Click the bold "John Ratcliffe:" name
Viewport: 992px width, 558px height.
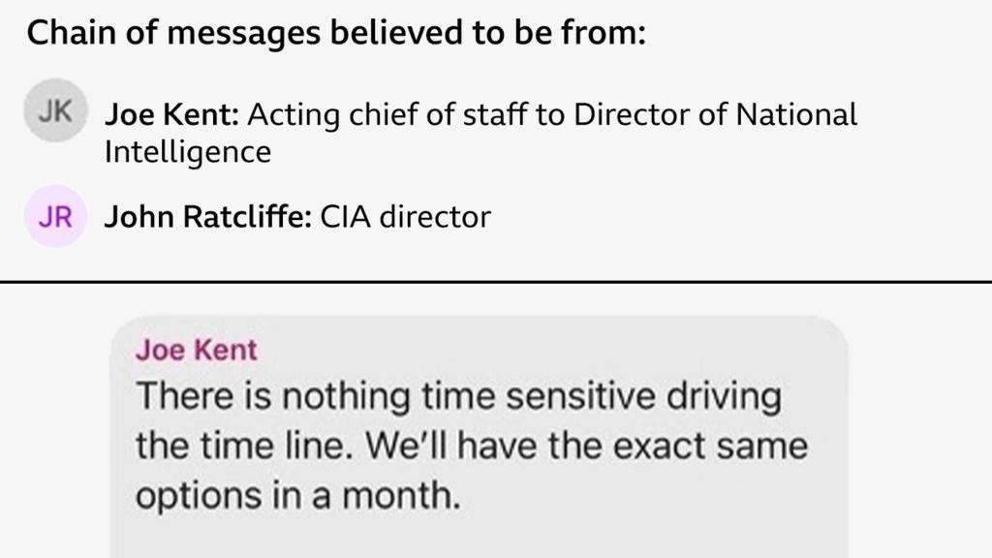(x=207, y=216)
